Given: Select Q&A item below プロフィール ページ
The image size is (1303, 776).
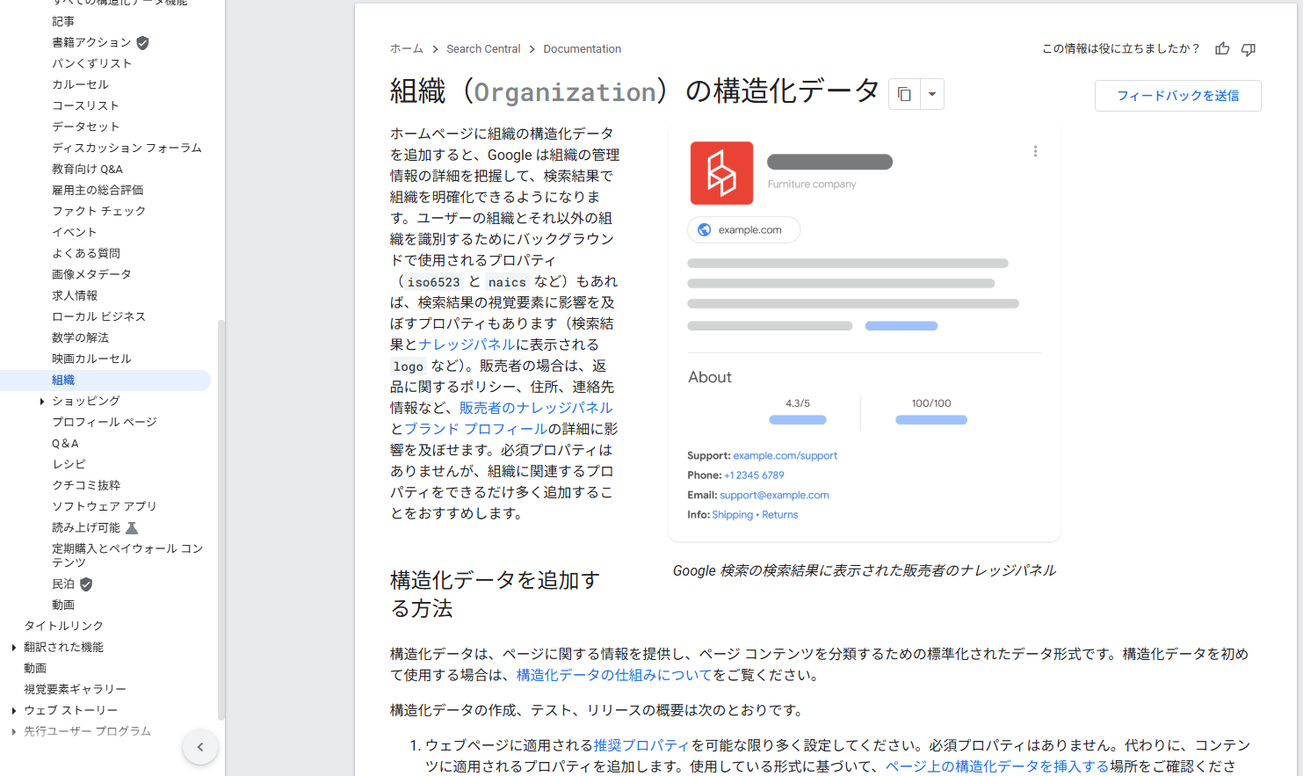Looking at the screenshot, I should (x=65, y=443).
